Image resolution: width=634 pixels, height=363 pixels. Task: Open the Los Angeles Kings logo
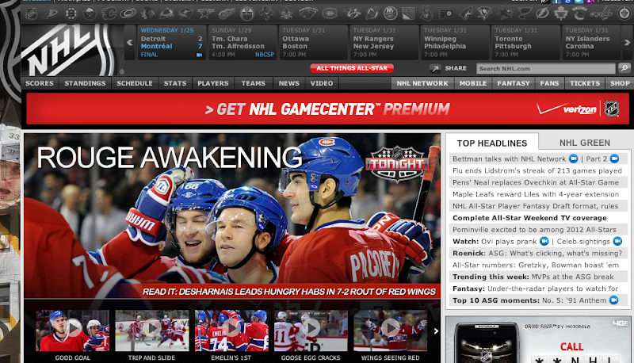click(288, 13)
